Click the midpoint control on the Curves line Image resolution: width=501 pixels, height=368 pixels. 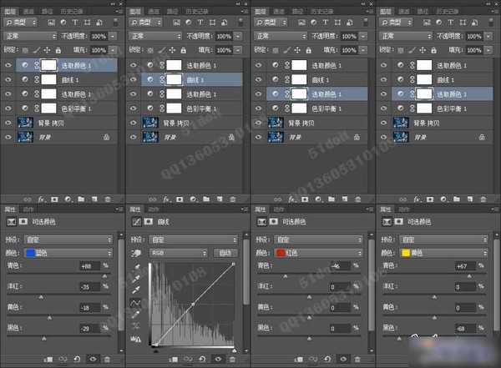(x=193, y=305)
